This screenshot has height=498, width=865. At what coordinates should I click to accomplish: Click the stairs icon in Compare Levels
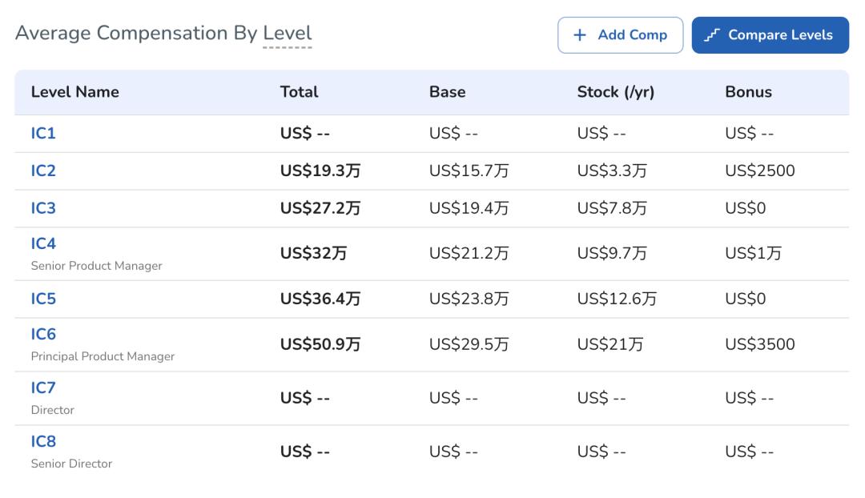pos(711,35)
